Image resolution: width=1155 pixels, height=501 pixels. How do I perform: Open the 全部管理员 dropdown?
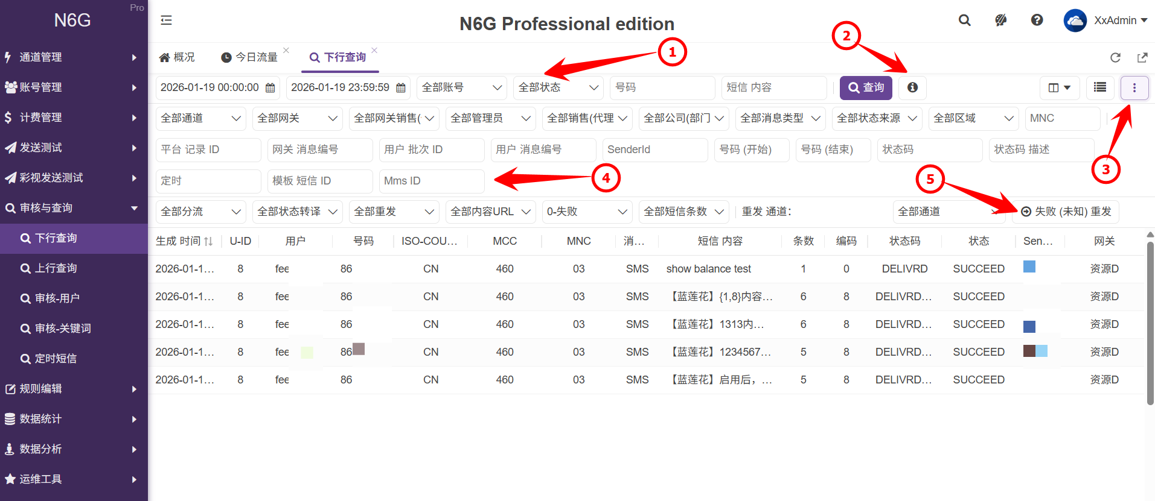[491, 119]
